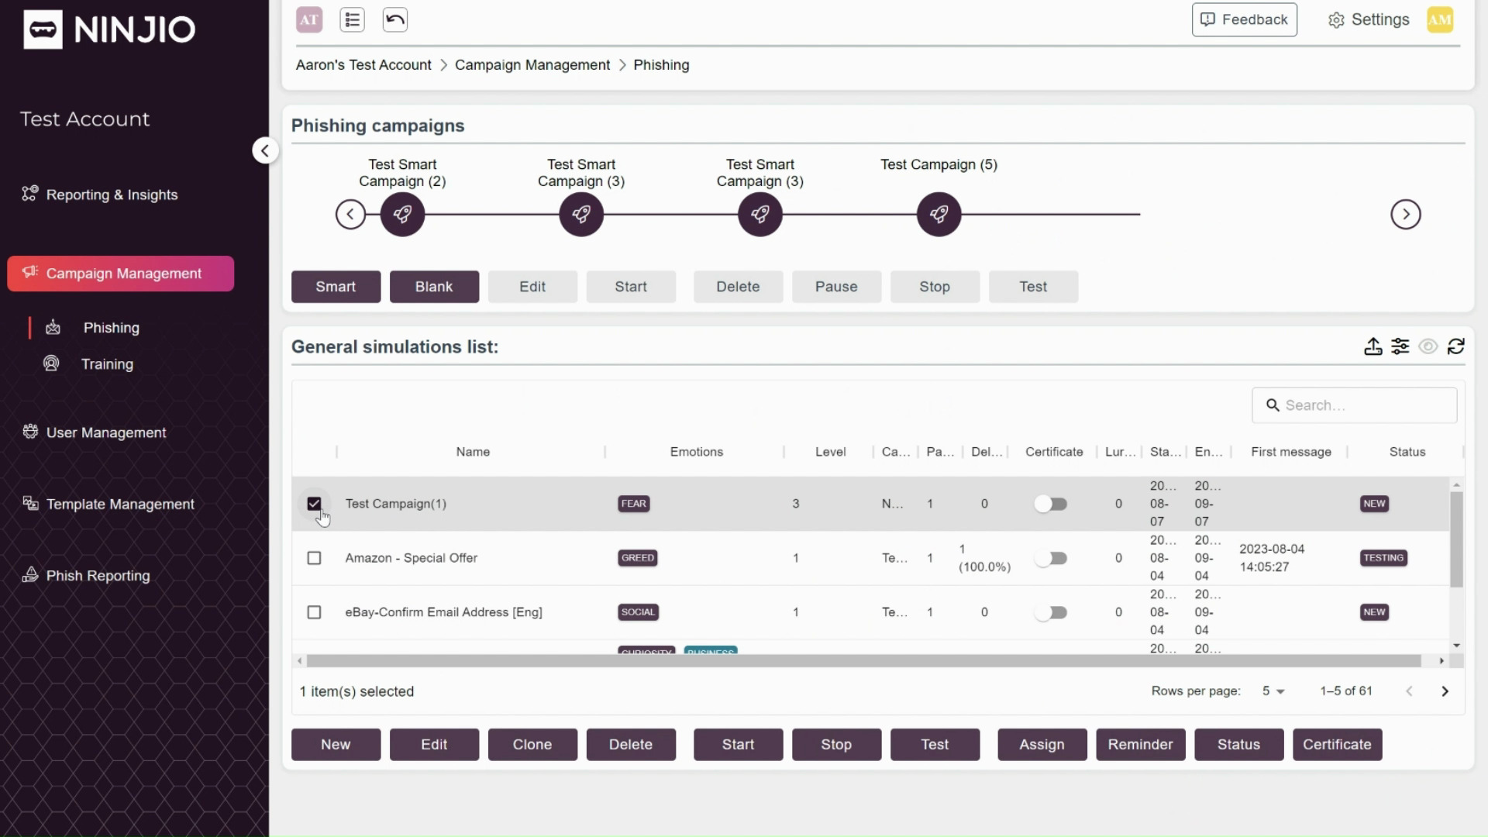Click the export upload icon above simulations list
Viewport: 1488px width, 837px height.
point(1373,346)
